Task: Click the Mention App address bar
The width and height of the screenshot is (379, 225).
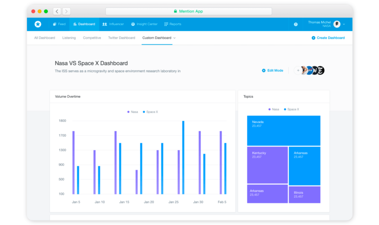Action: tap(188, 11)
